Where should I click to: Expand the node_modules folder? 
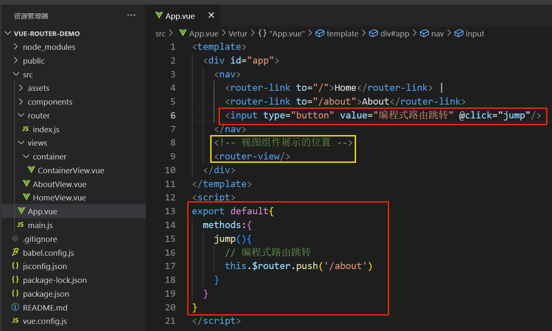coord(16,47)
